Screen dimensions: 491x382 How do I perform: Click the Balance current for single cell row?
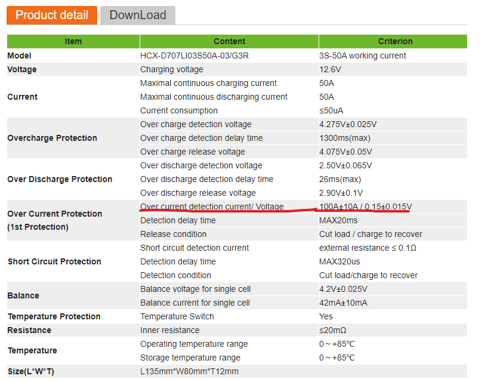click(x=304, y=303)
